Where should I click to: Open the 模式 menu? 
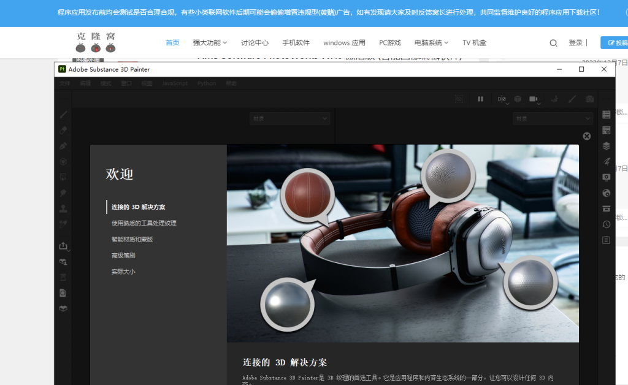tap(105, 83)
